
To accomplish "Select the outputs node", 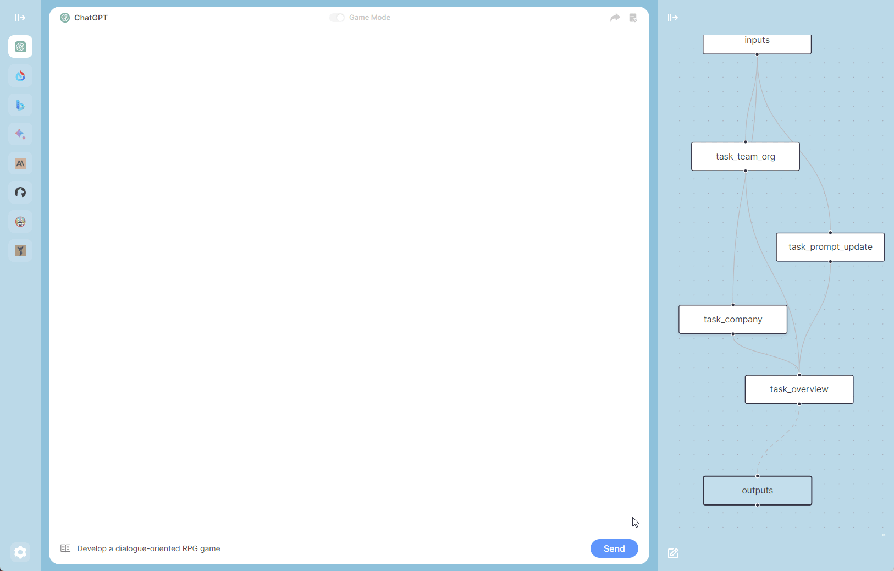I will click(x=758, y=491).
